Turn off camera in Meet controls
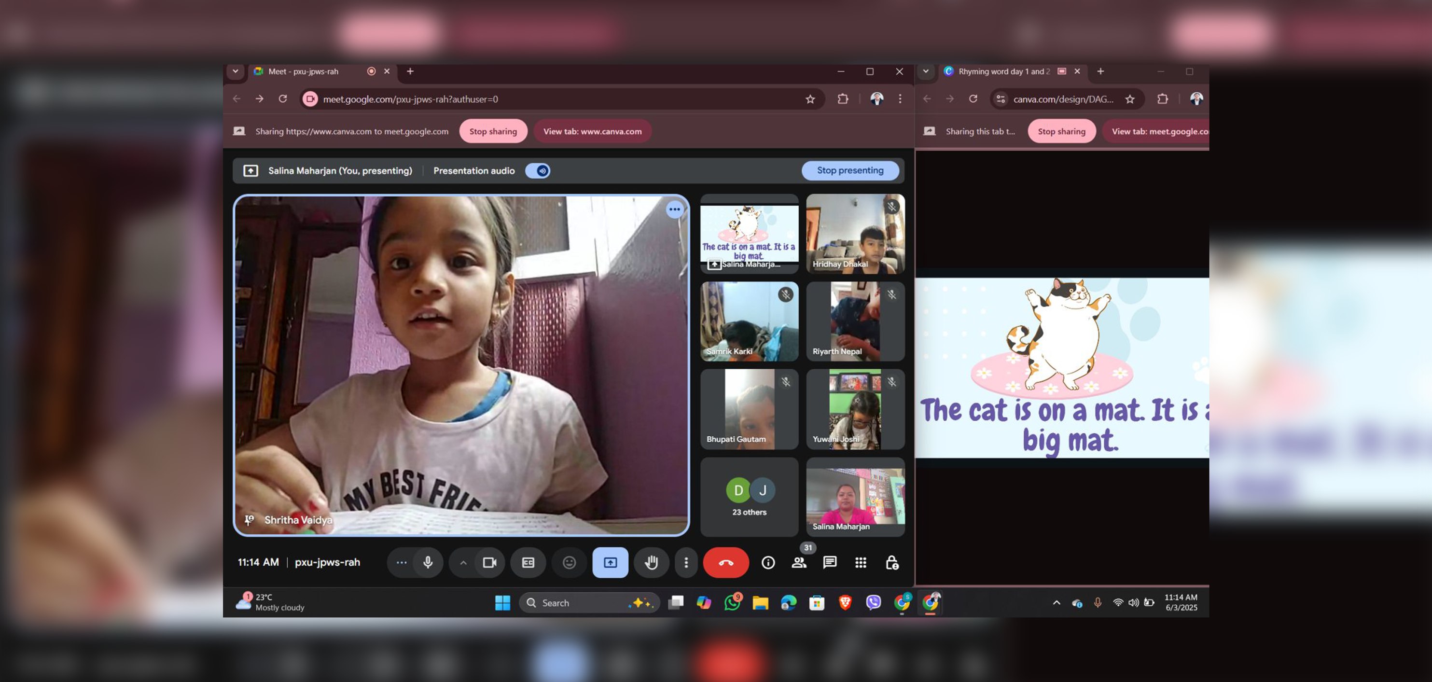The width and height of the screenshot is (1432, 682). tap(489, 562)
